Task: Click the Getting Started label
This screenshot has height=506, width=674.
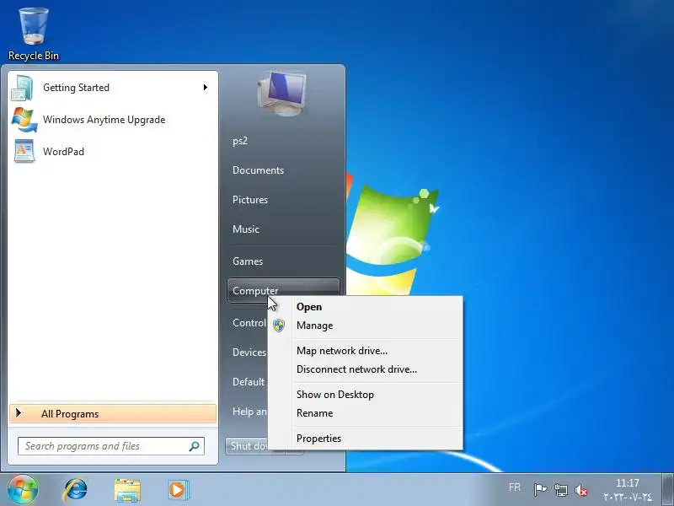Action: (x=76, y=88)
